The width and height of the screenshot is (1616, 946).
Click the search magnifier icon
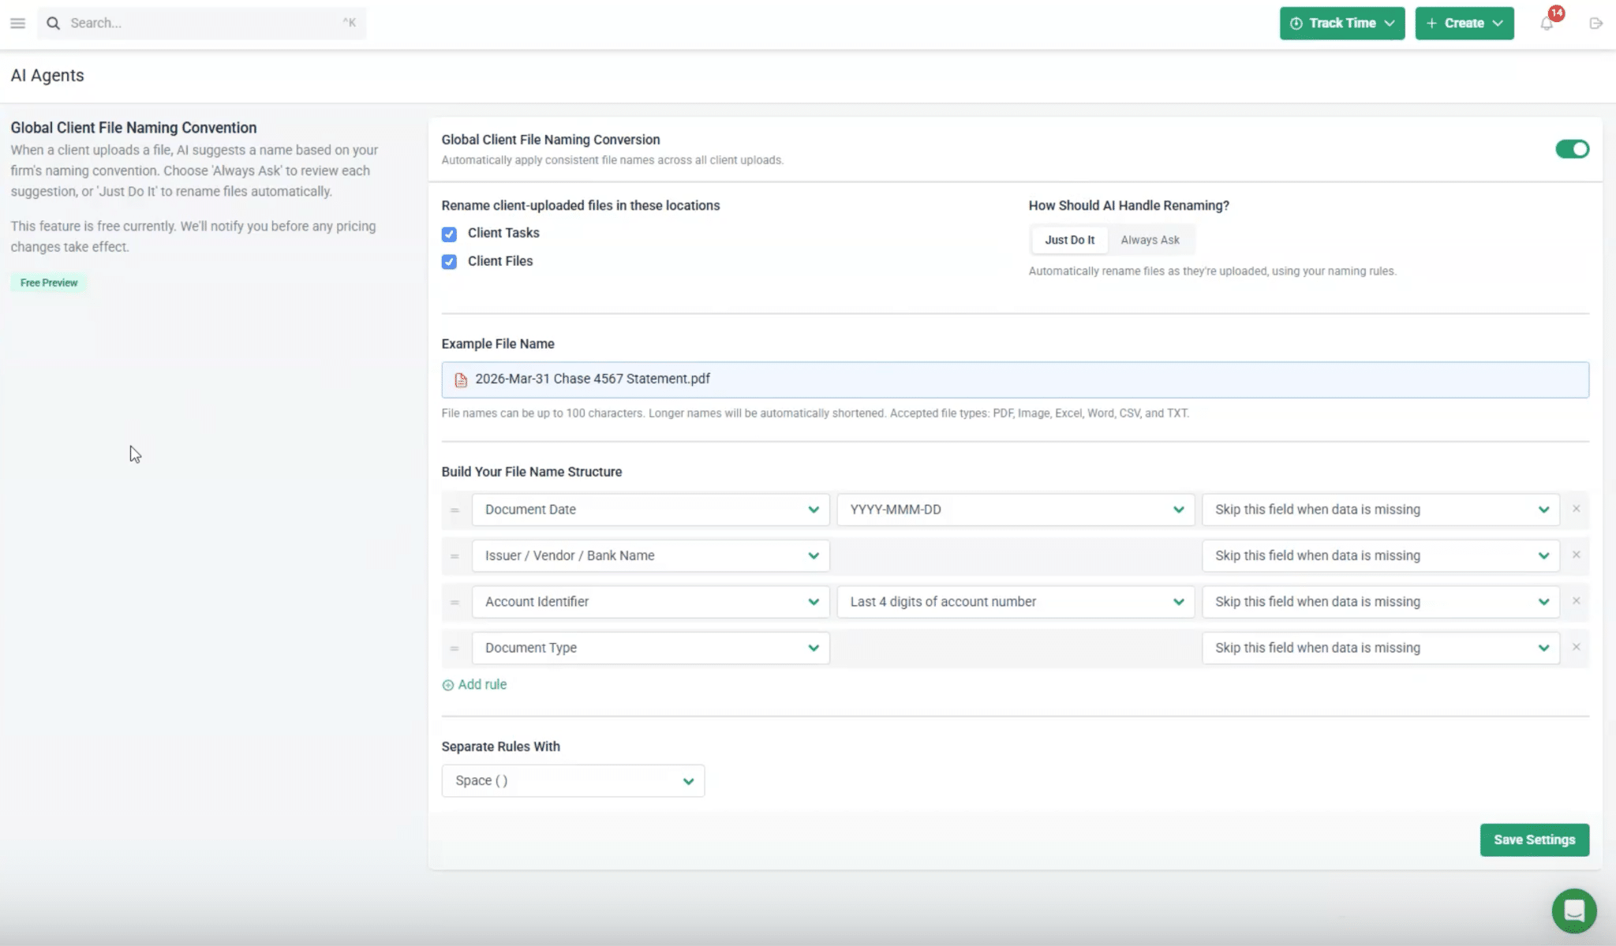click(x=53, y=23)
